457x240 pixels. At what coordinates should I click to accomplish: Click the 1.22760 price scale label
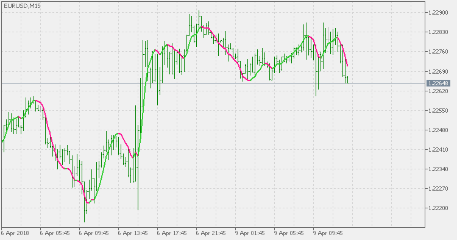[x=438, y=52]
